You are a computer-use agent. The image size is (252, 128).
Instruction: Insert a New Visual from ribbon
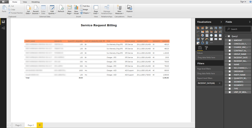[x=76, y=10]
